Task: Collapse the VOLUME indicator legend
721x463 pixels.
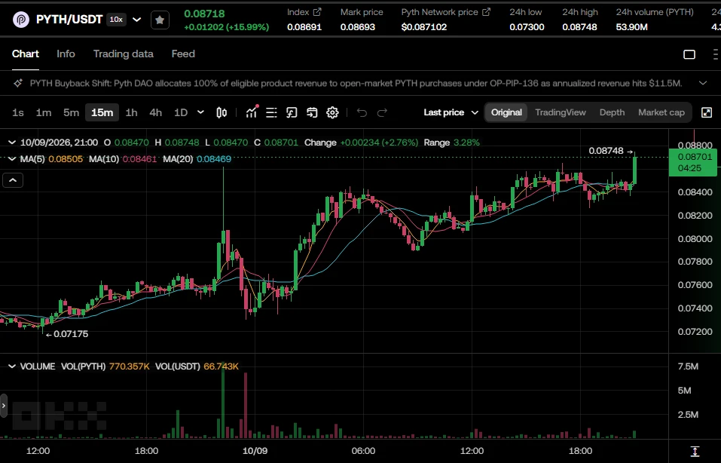Action: [12, 366]
